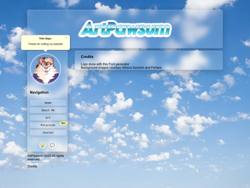This screenshot has height=188, width=250.
Task: Open the About Me page
Action: tap(48, 110)
